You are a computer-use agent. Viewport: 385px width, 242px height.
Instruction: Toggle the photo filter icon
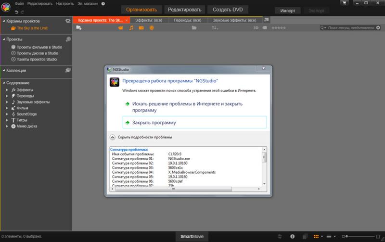click(141, 28)
